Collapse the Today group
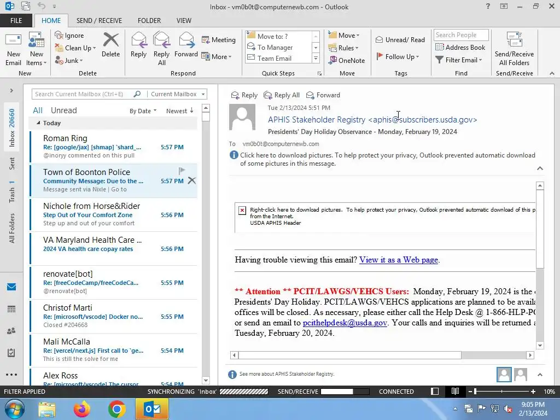The image size is (560, 420). coord(38,123)
